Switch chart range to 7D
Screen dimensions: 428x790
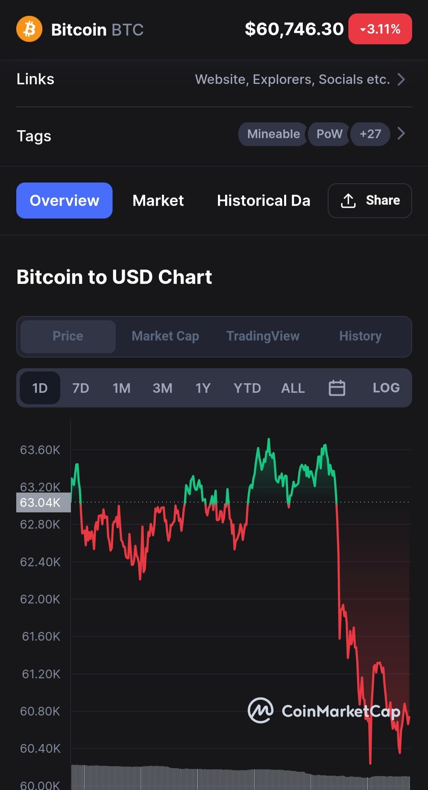click(x=80, y=388)
